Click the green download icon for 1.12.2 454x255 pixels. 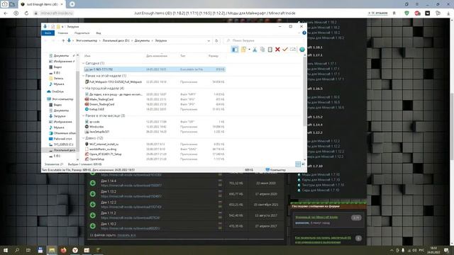[93, 205]
